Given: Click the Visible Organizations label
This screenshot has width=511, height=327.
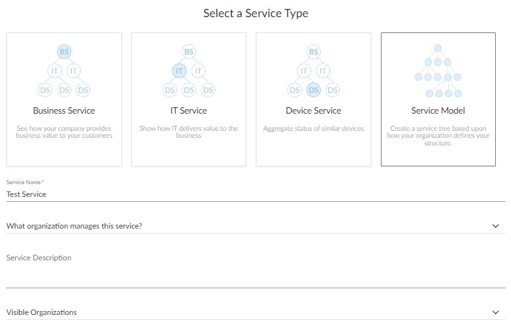Looking at the screenshot, I should [41, 312].
